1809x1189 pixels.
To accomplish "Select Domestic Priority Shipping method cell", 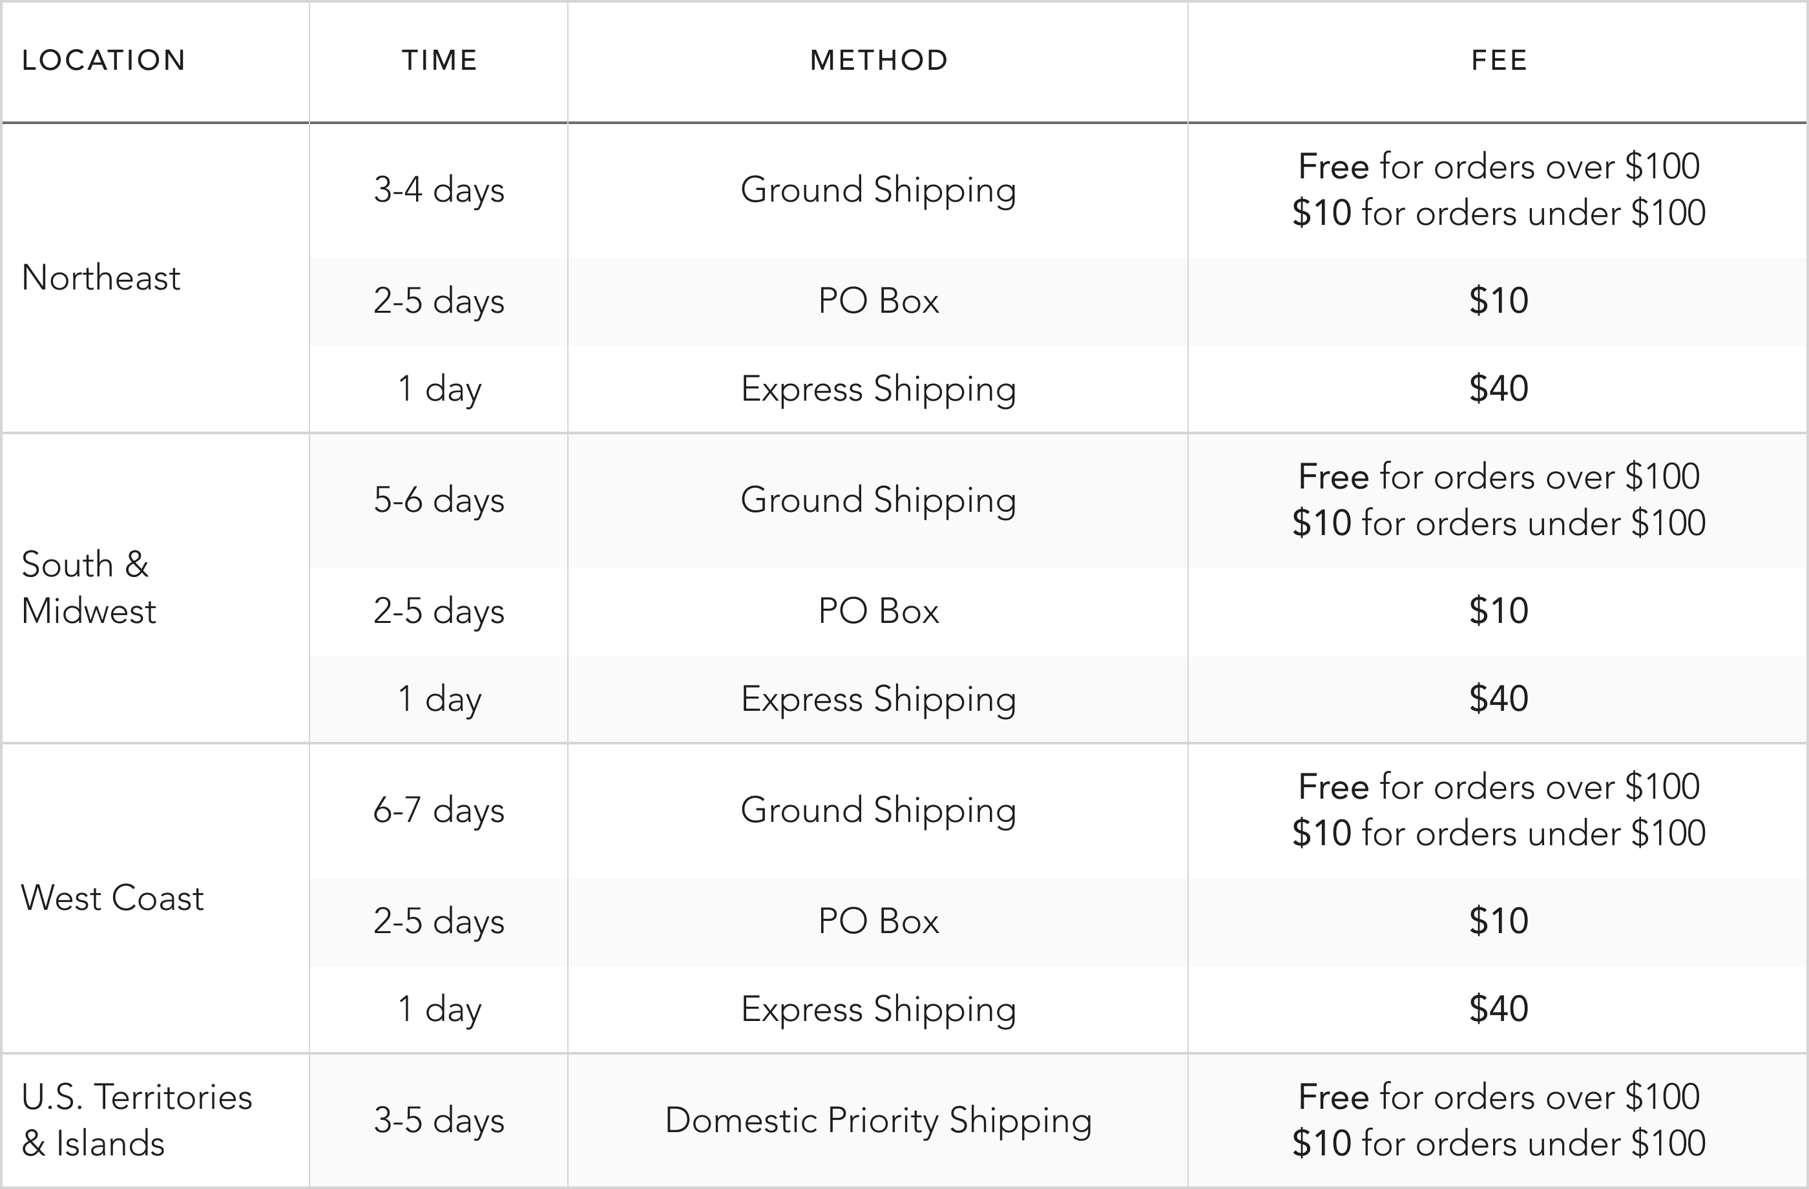I will coord(878,1121).
